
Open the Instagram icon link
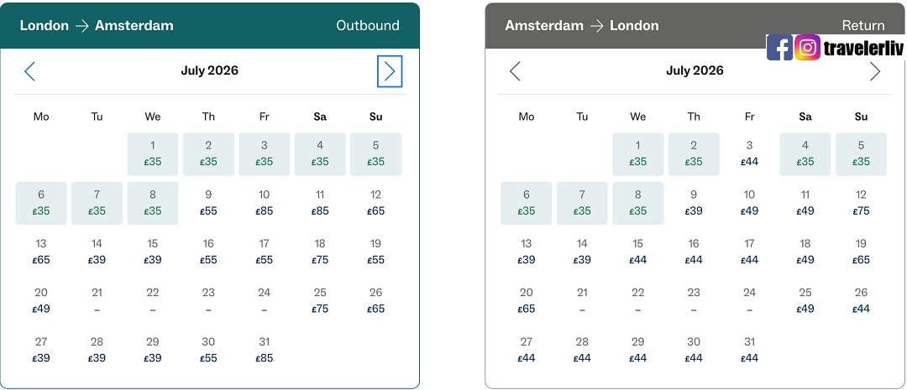(x=807, y=48)
